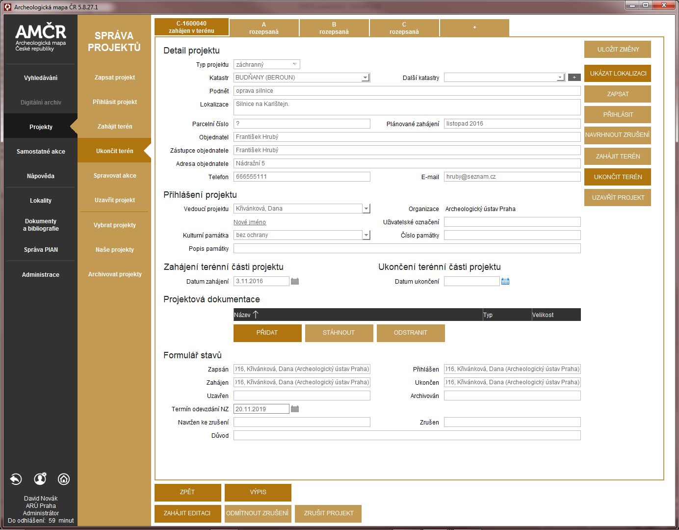The height and width of the screenshot is (530, 679).
Task: Click the Parcelní číslo field
Action: 302,124
